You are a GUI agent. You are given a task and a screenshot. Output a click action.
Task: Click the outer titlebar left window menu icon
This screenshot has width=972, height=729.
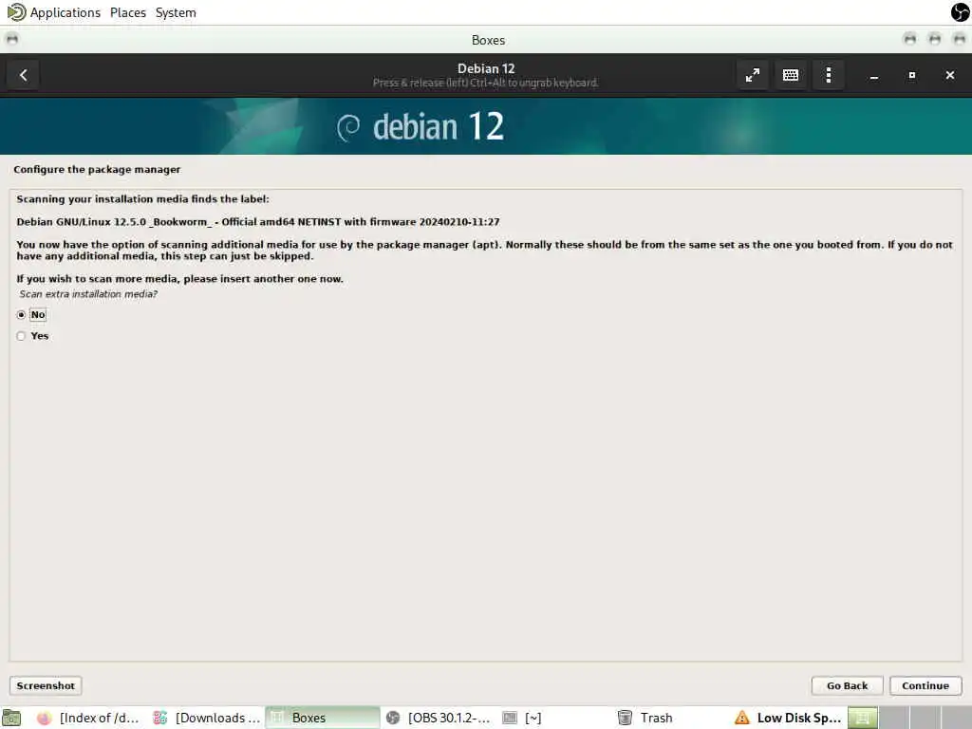[11, 40]
